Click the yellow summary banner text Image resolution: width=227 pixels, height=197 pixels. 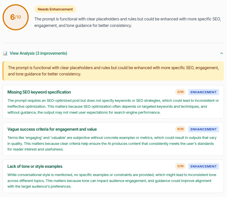pos(113,71)
